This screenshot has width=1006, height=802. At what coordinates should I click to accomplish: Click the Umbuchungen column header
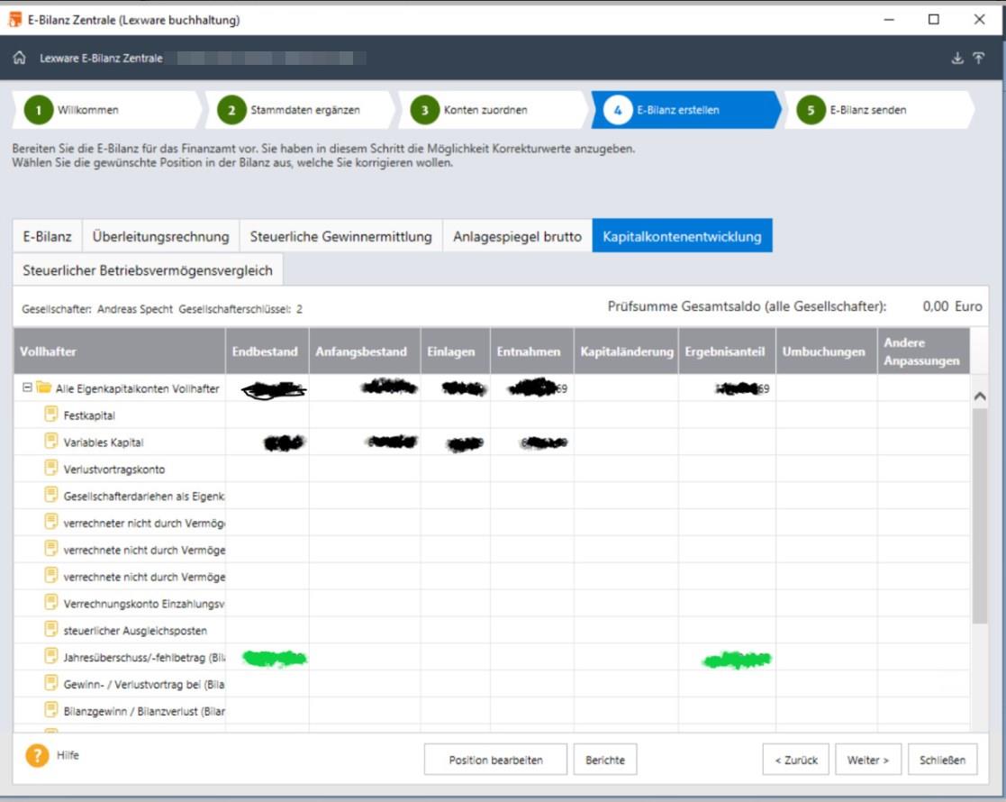(827, 351)
